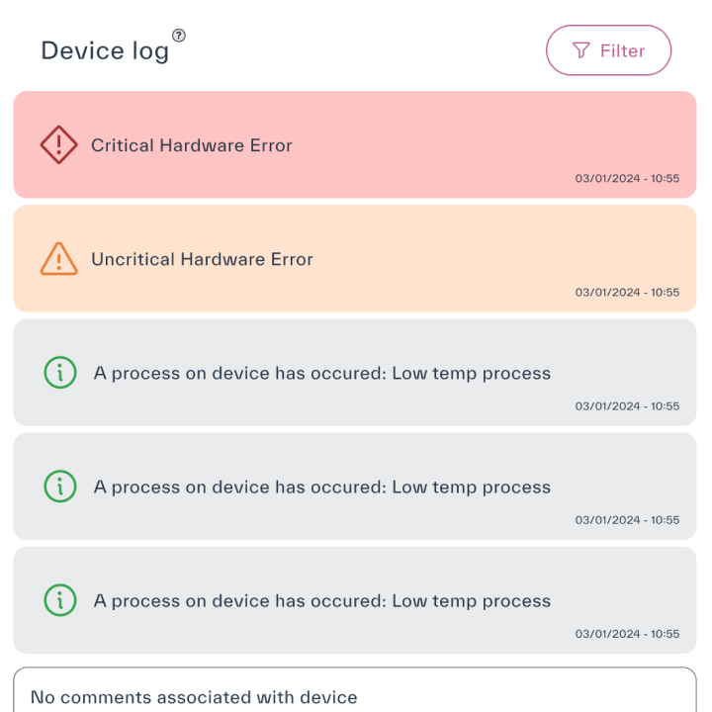Click the help question mark beside Device log
This screenshot has width=712, height=712.
[178, 36]
